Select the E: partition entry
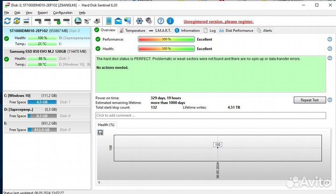 (47, 126)
